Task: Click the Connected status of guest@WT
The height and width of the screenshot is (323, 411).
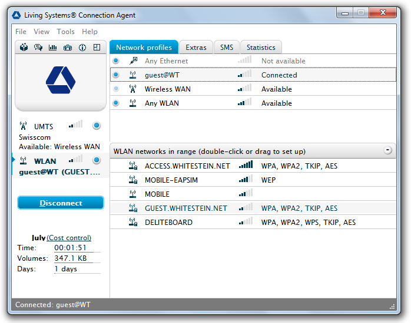Action: pyautogui.click(x=279, y=75)
